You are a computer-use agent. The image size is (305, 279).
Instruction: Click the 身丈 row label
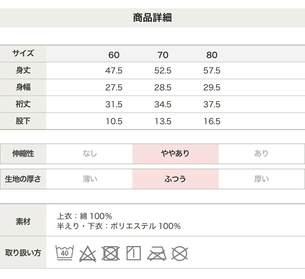pyautogui.click(x=23, y=71)
